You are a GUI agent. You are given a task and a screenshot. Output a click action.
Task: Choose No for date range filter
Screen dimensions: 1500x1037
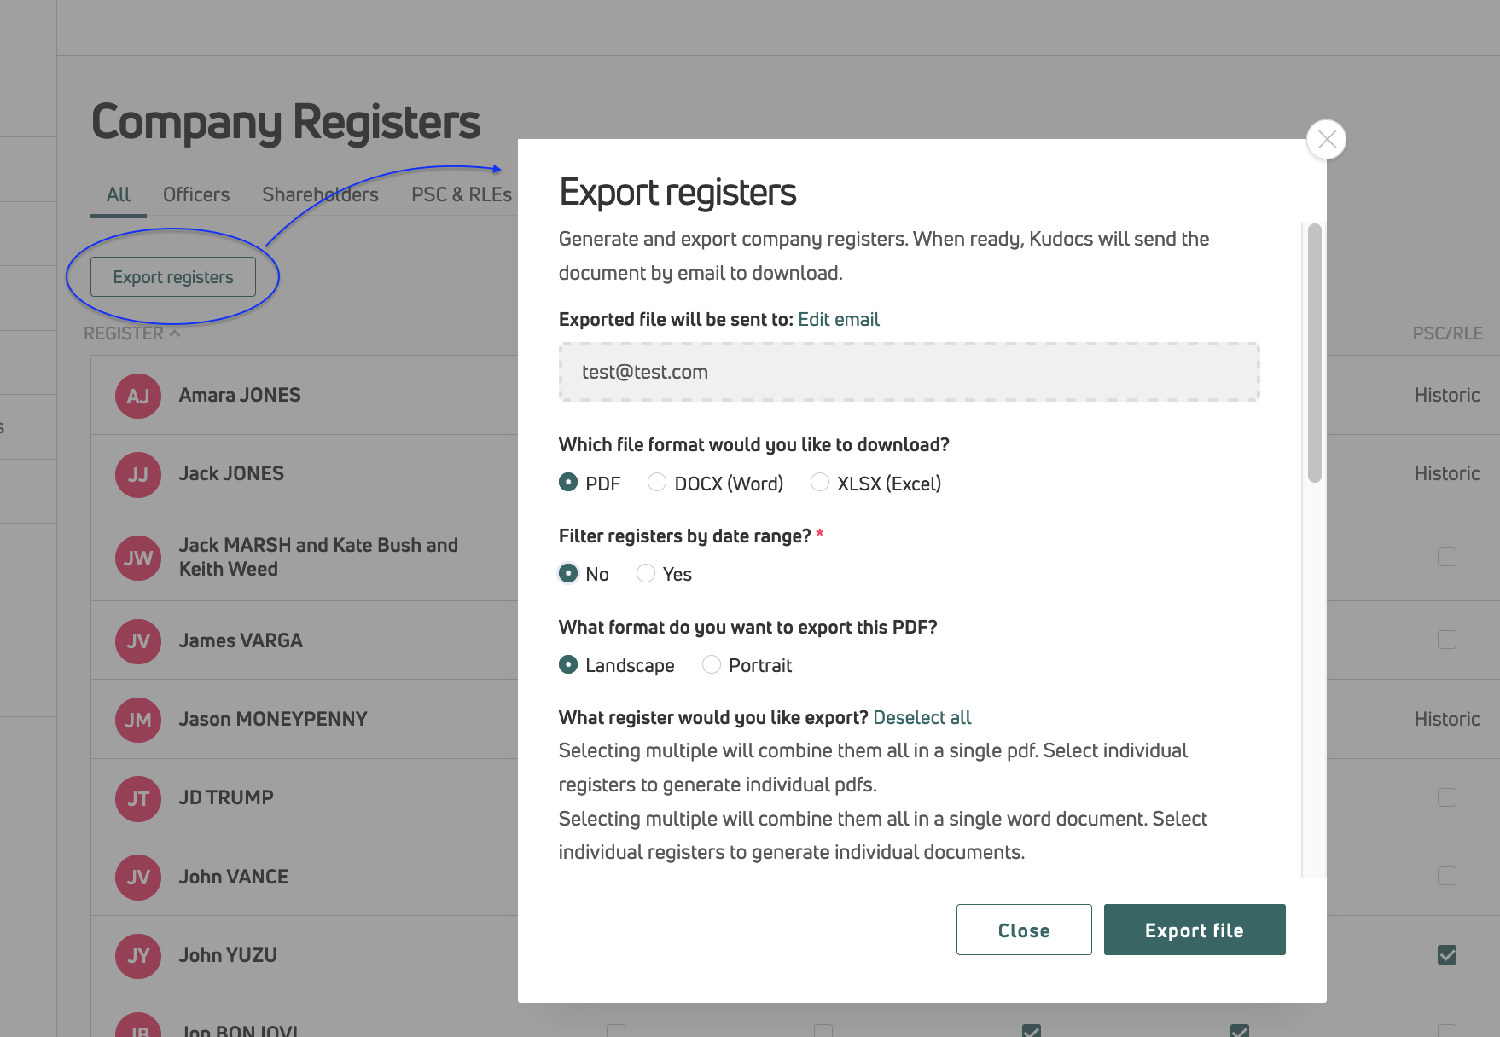568,573
